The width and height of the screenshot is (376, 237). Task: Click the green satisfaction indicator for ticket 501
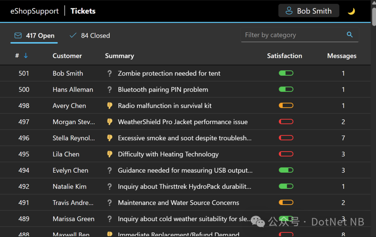coord(286,73)
